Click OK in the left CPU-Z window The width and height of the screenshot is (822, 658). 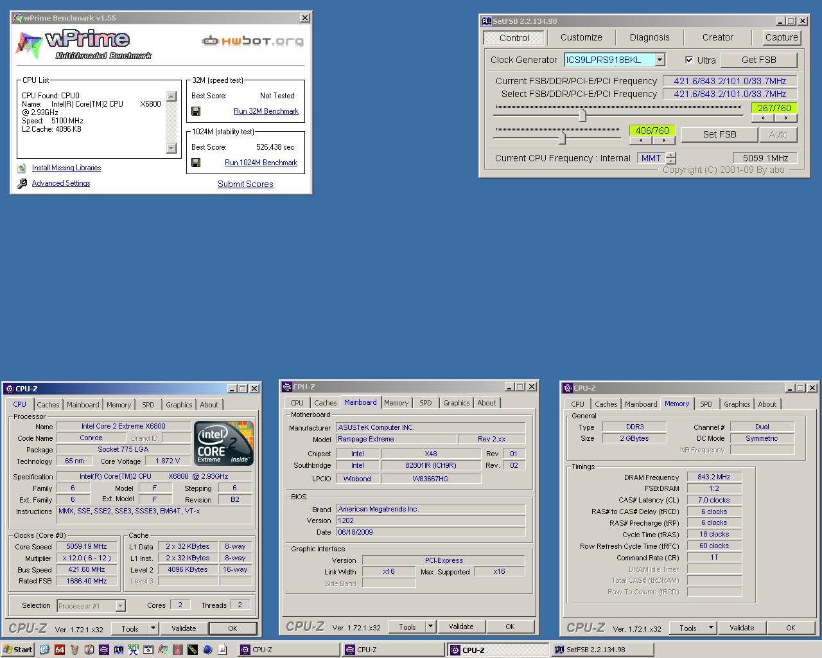click(x=232, y=628)
